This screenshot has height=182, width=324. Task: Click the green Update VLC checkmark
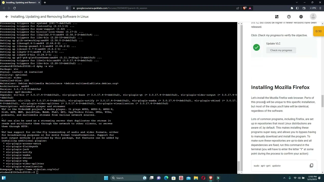(256, 47)
